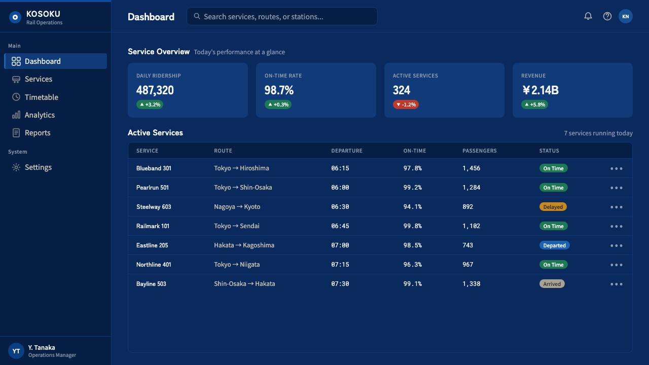Open the Active Services card
The image size is (649, 365).
pyautogui.click(x=444, y=90)
